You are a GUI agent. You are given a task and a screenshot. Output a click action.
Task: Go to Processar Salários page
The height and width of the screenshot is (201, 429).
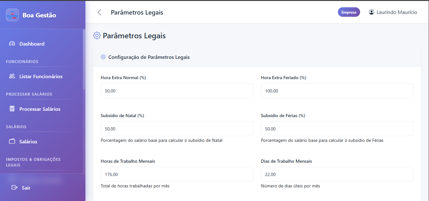pos(40,109)
